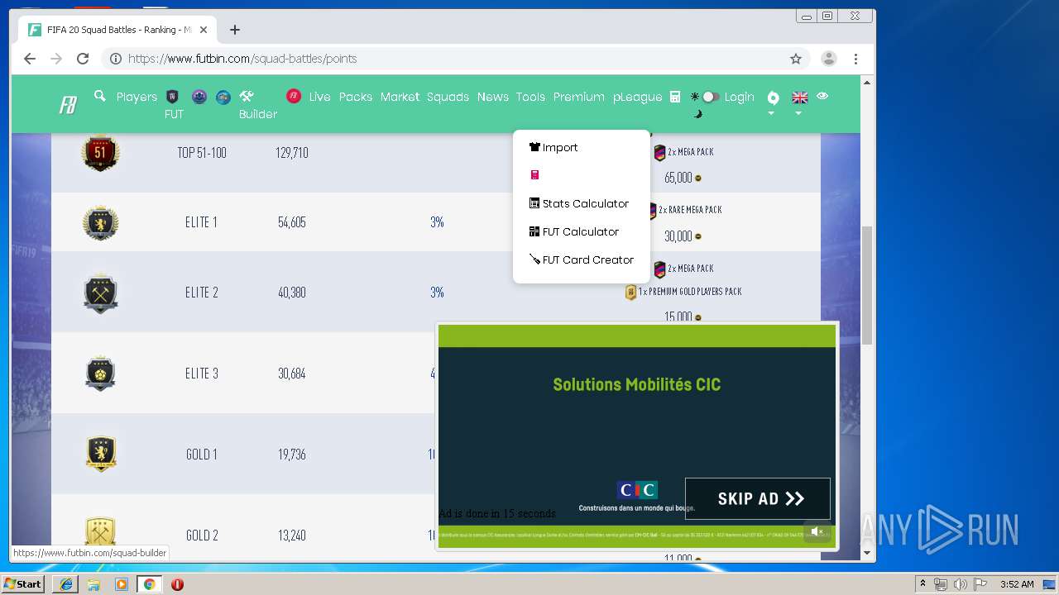The height and width of the screenshot is (595, 1059).
Task: Open the Players menu
Action: tap(137, 97)
